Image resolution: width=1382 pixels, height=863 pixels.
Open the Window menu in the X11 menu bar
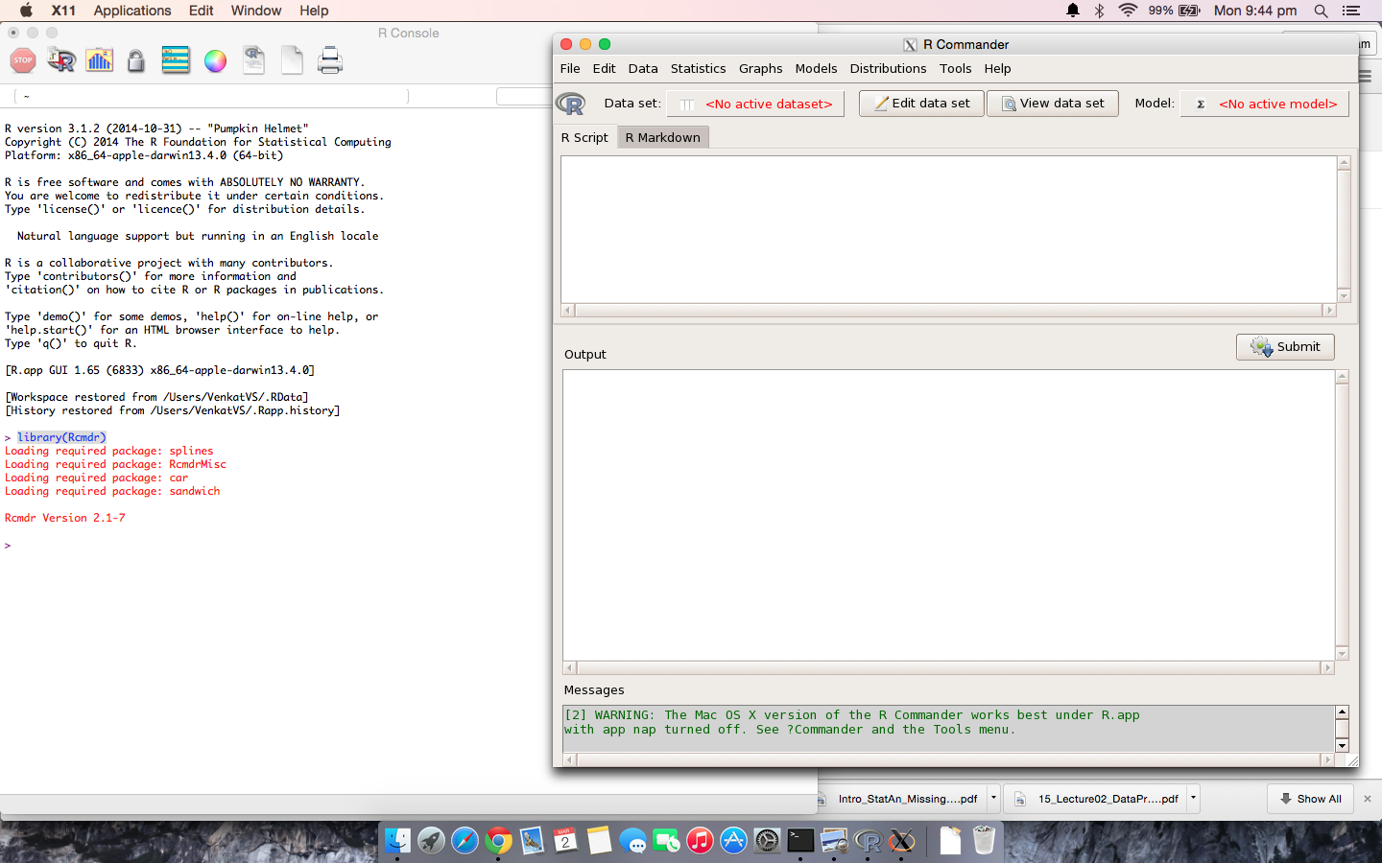click(x=255, y=11)
